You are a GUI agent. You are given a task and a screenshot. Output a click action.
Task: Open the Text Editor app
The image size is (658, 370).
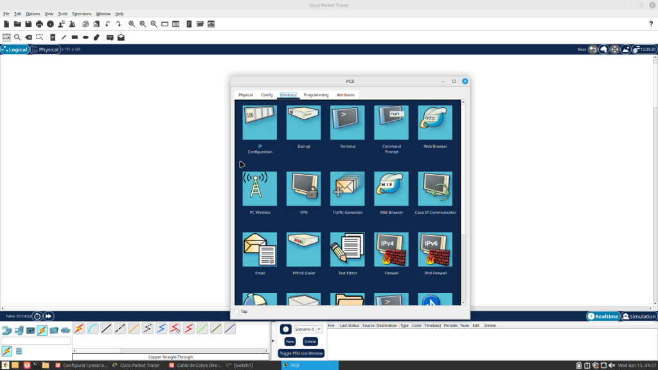coord(348,250)
